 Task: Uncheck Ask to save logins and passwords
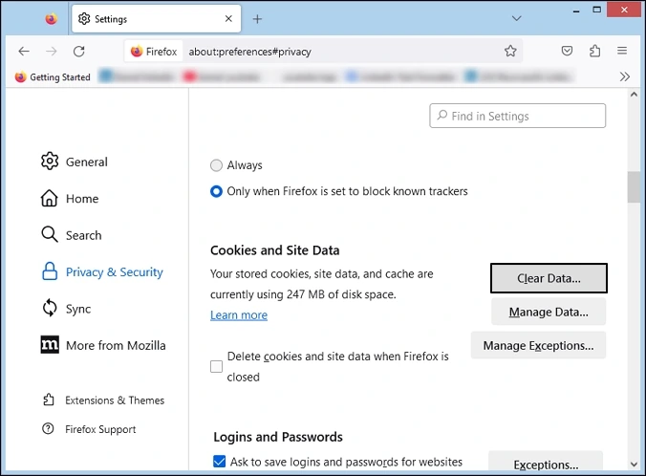click(219, 461)
